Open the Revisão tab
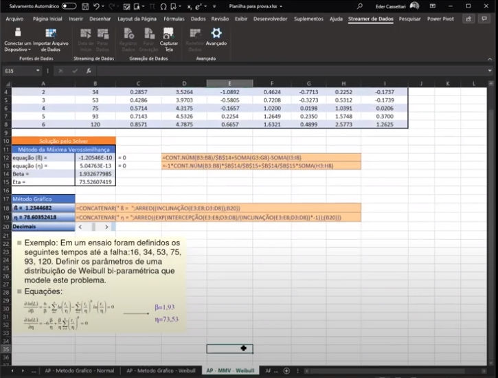498x378 pixels. (x=220, y=19)
